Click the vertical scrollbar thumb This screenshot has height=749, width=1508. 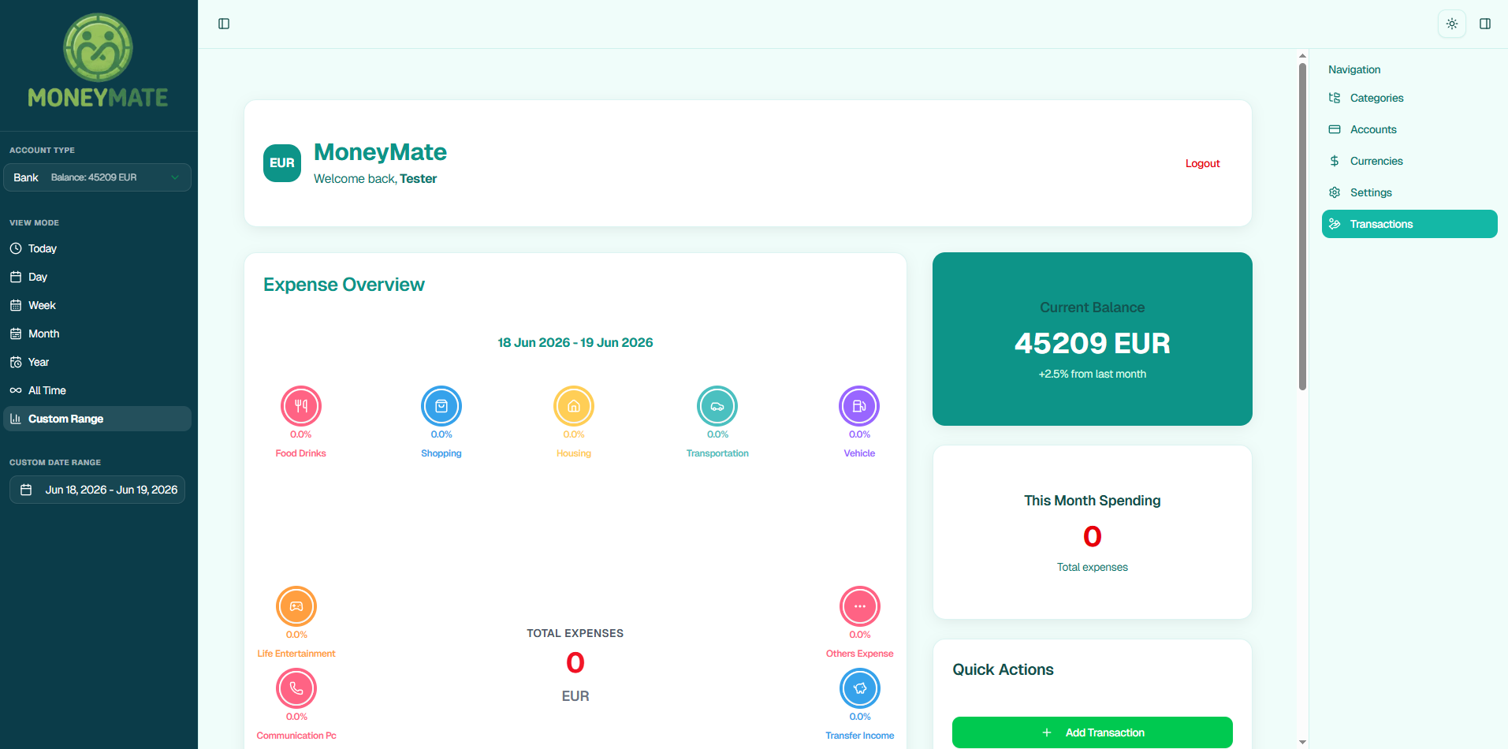pyautogui.click(x=1302, y=226)
